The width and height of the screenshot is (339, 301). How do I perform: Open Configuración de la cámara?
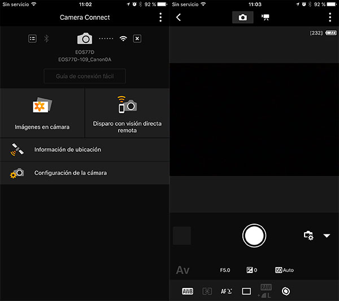[85, 173]
